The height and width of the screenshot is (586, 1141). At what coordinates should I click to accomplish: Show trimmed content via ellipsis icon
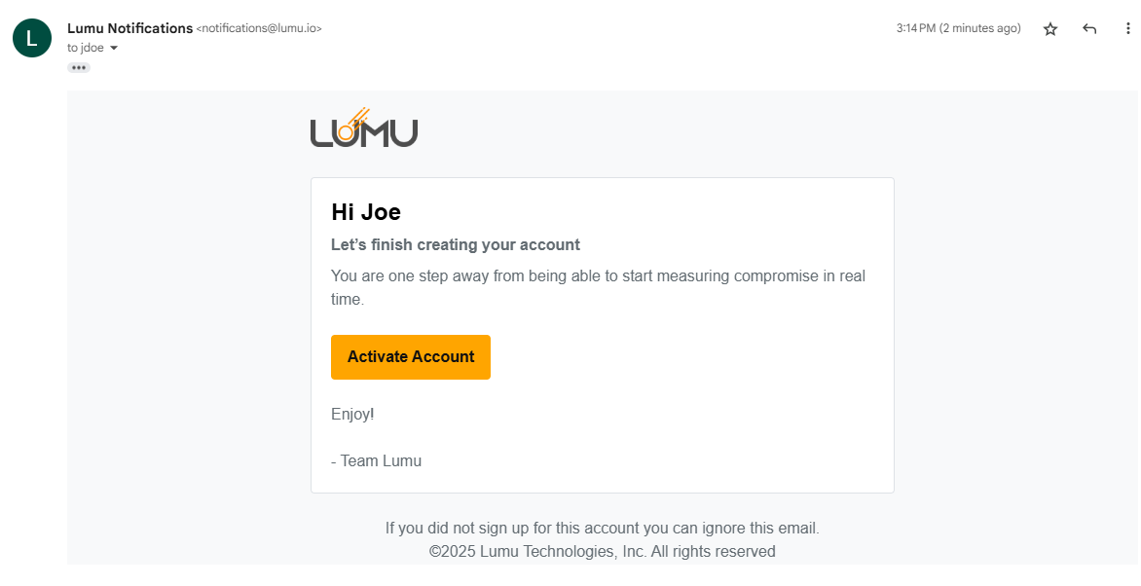point(79,67)
